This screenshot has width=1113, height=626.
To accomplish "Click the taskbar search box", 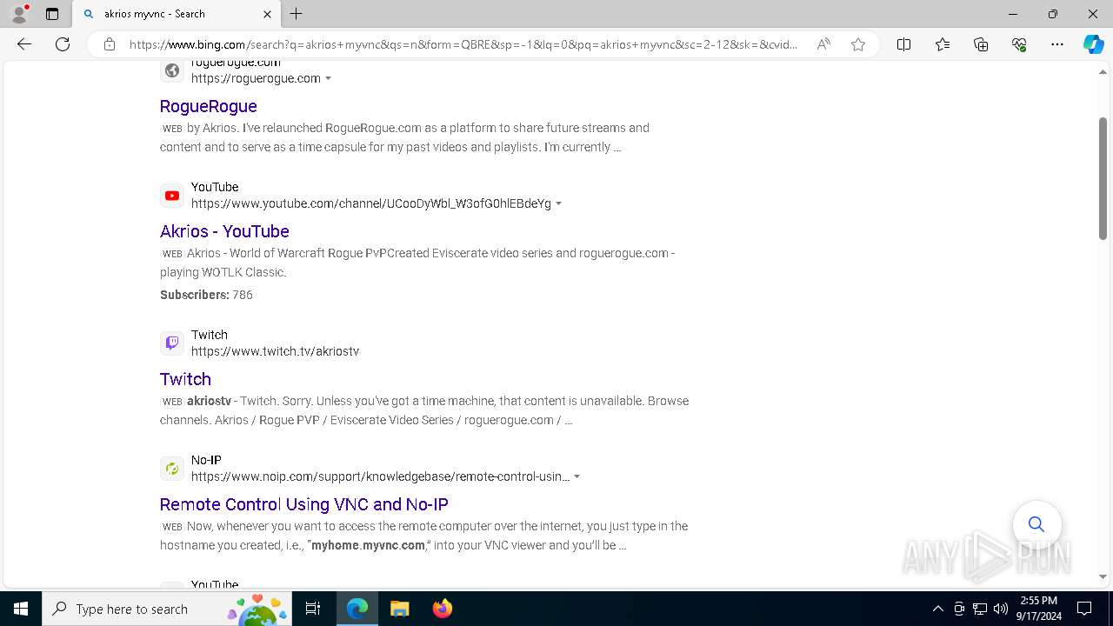I will pos(167,609).
